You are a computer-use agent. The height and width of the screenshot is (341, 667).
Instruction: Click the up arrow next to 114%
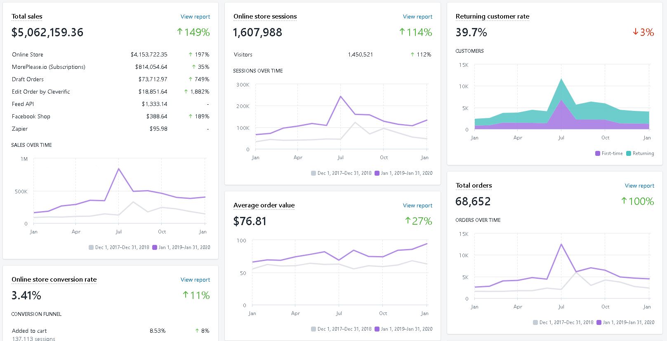[402, 32]
